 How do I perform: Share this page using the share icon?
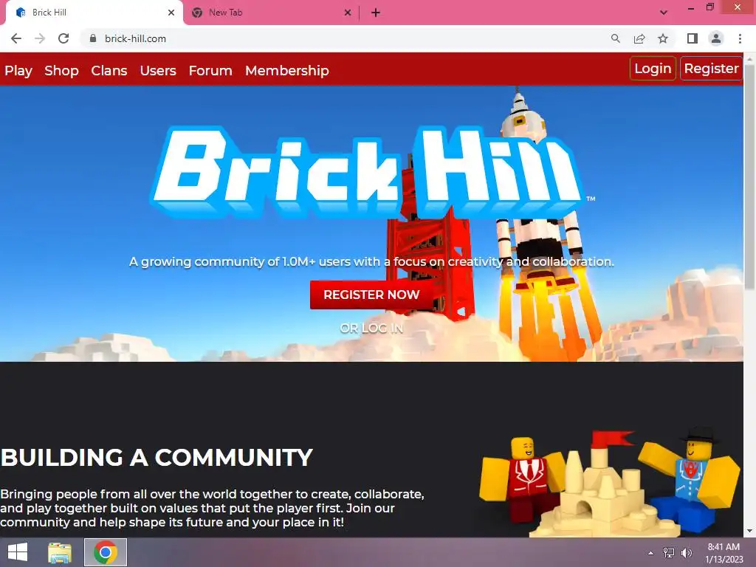pos(639,38)
